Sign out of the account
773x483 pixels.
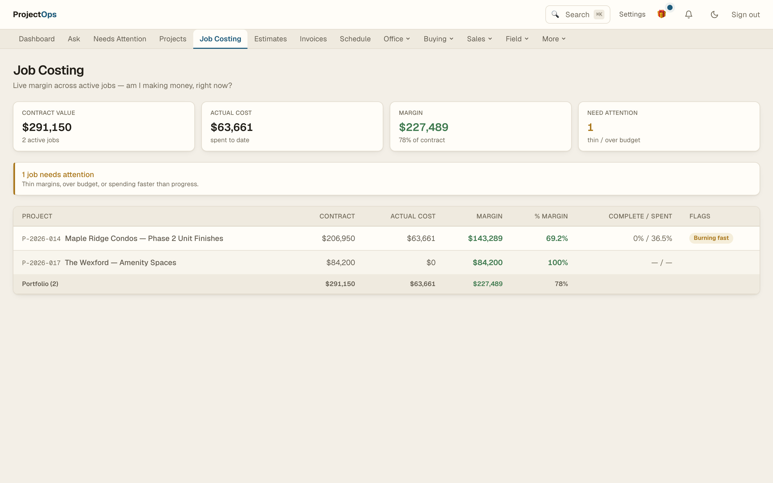746,15
